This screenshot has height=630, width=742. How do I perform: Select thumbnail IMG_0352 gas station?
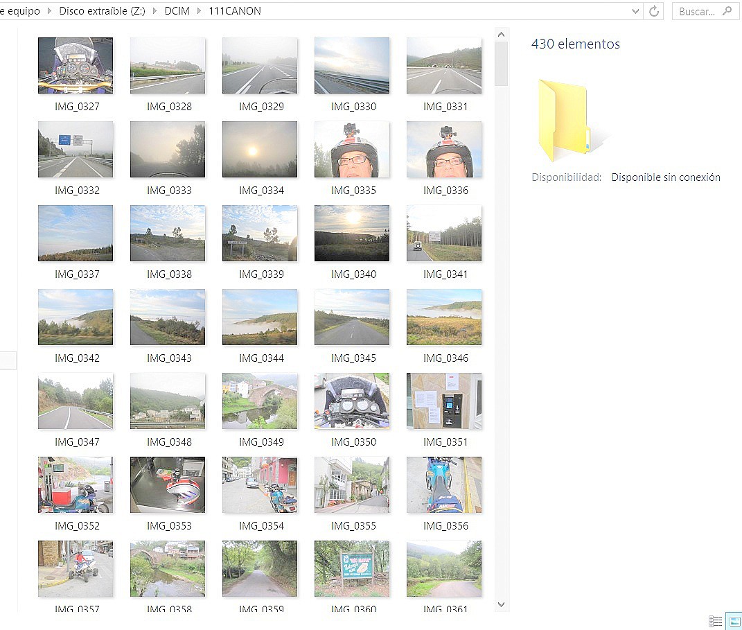point(76,484)
